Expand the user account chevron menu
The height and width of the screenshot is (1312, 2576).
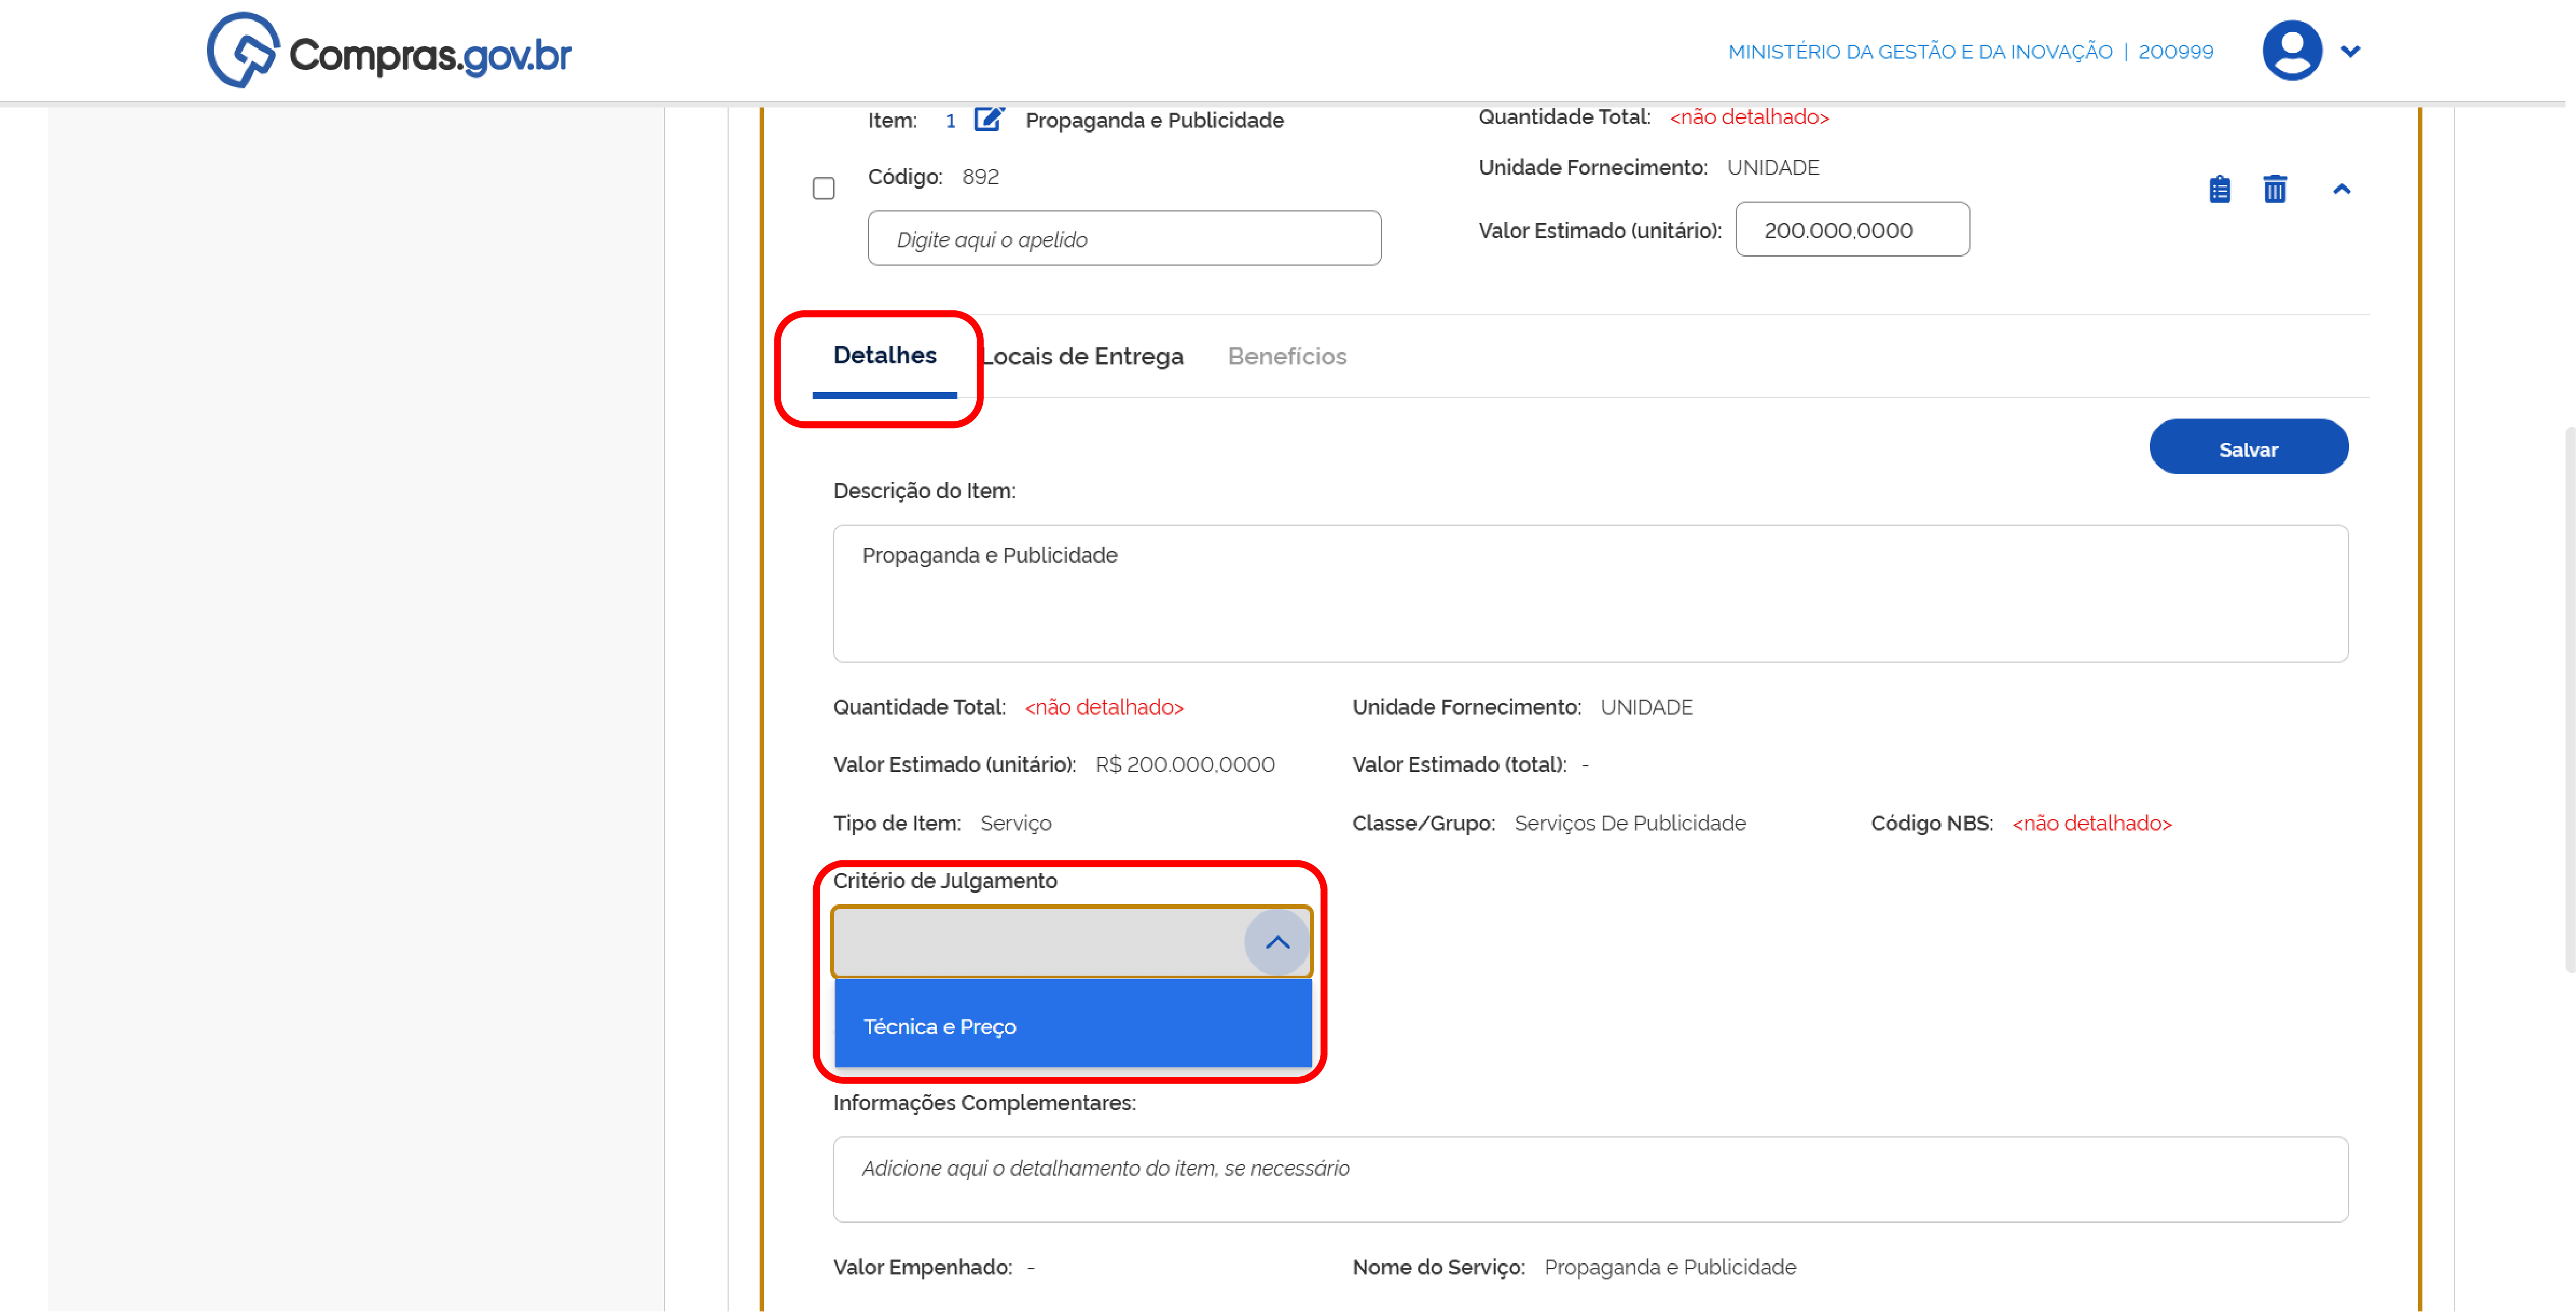[x=2350, y=51]
